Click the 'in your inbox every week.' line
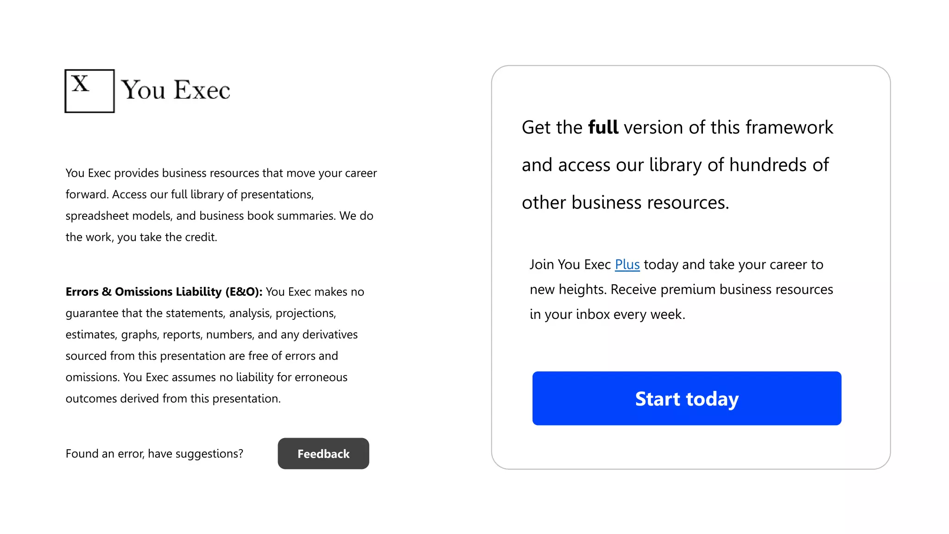949x534 pixels. (x=607, y=315)
